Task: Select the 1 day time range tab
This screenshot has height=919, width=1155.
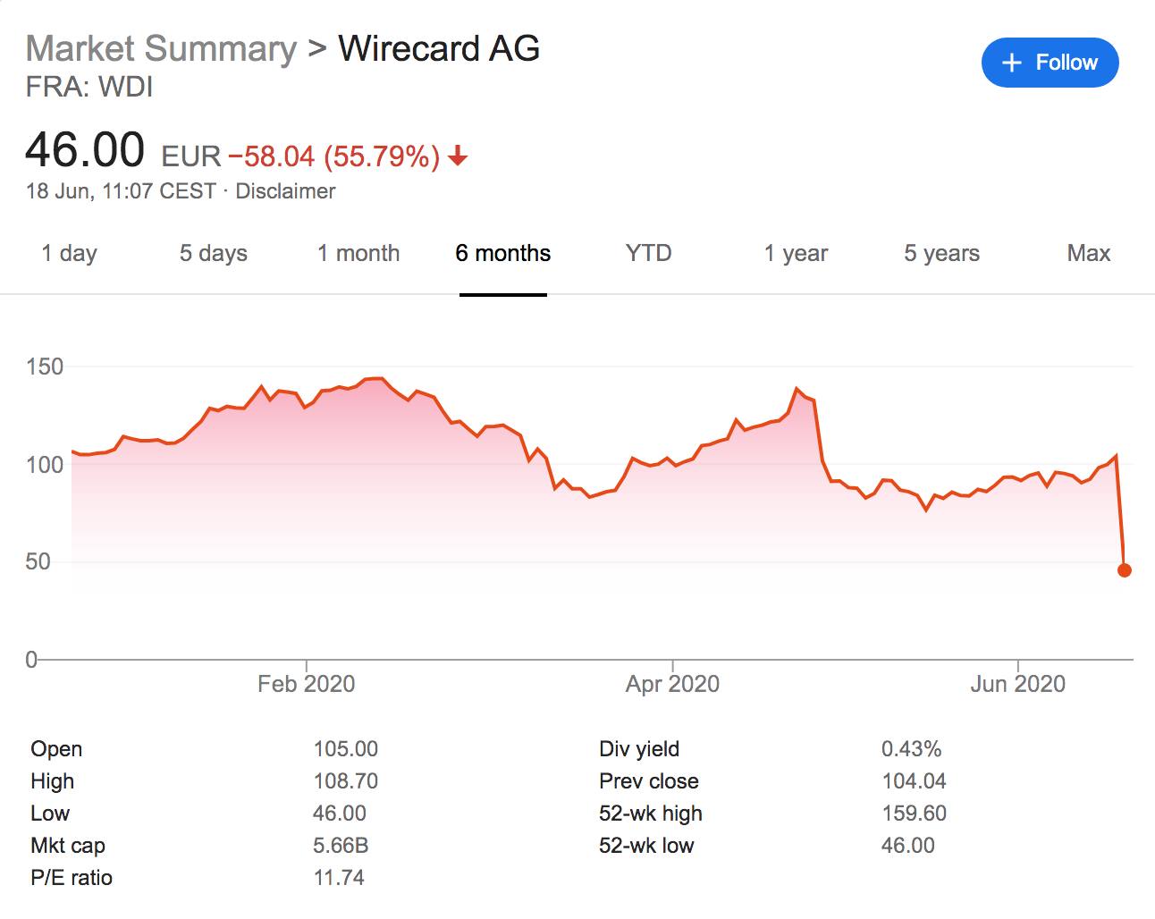Action: 70,254
